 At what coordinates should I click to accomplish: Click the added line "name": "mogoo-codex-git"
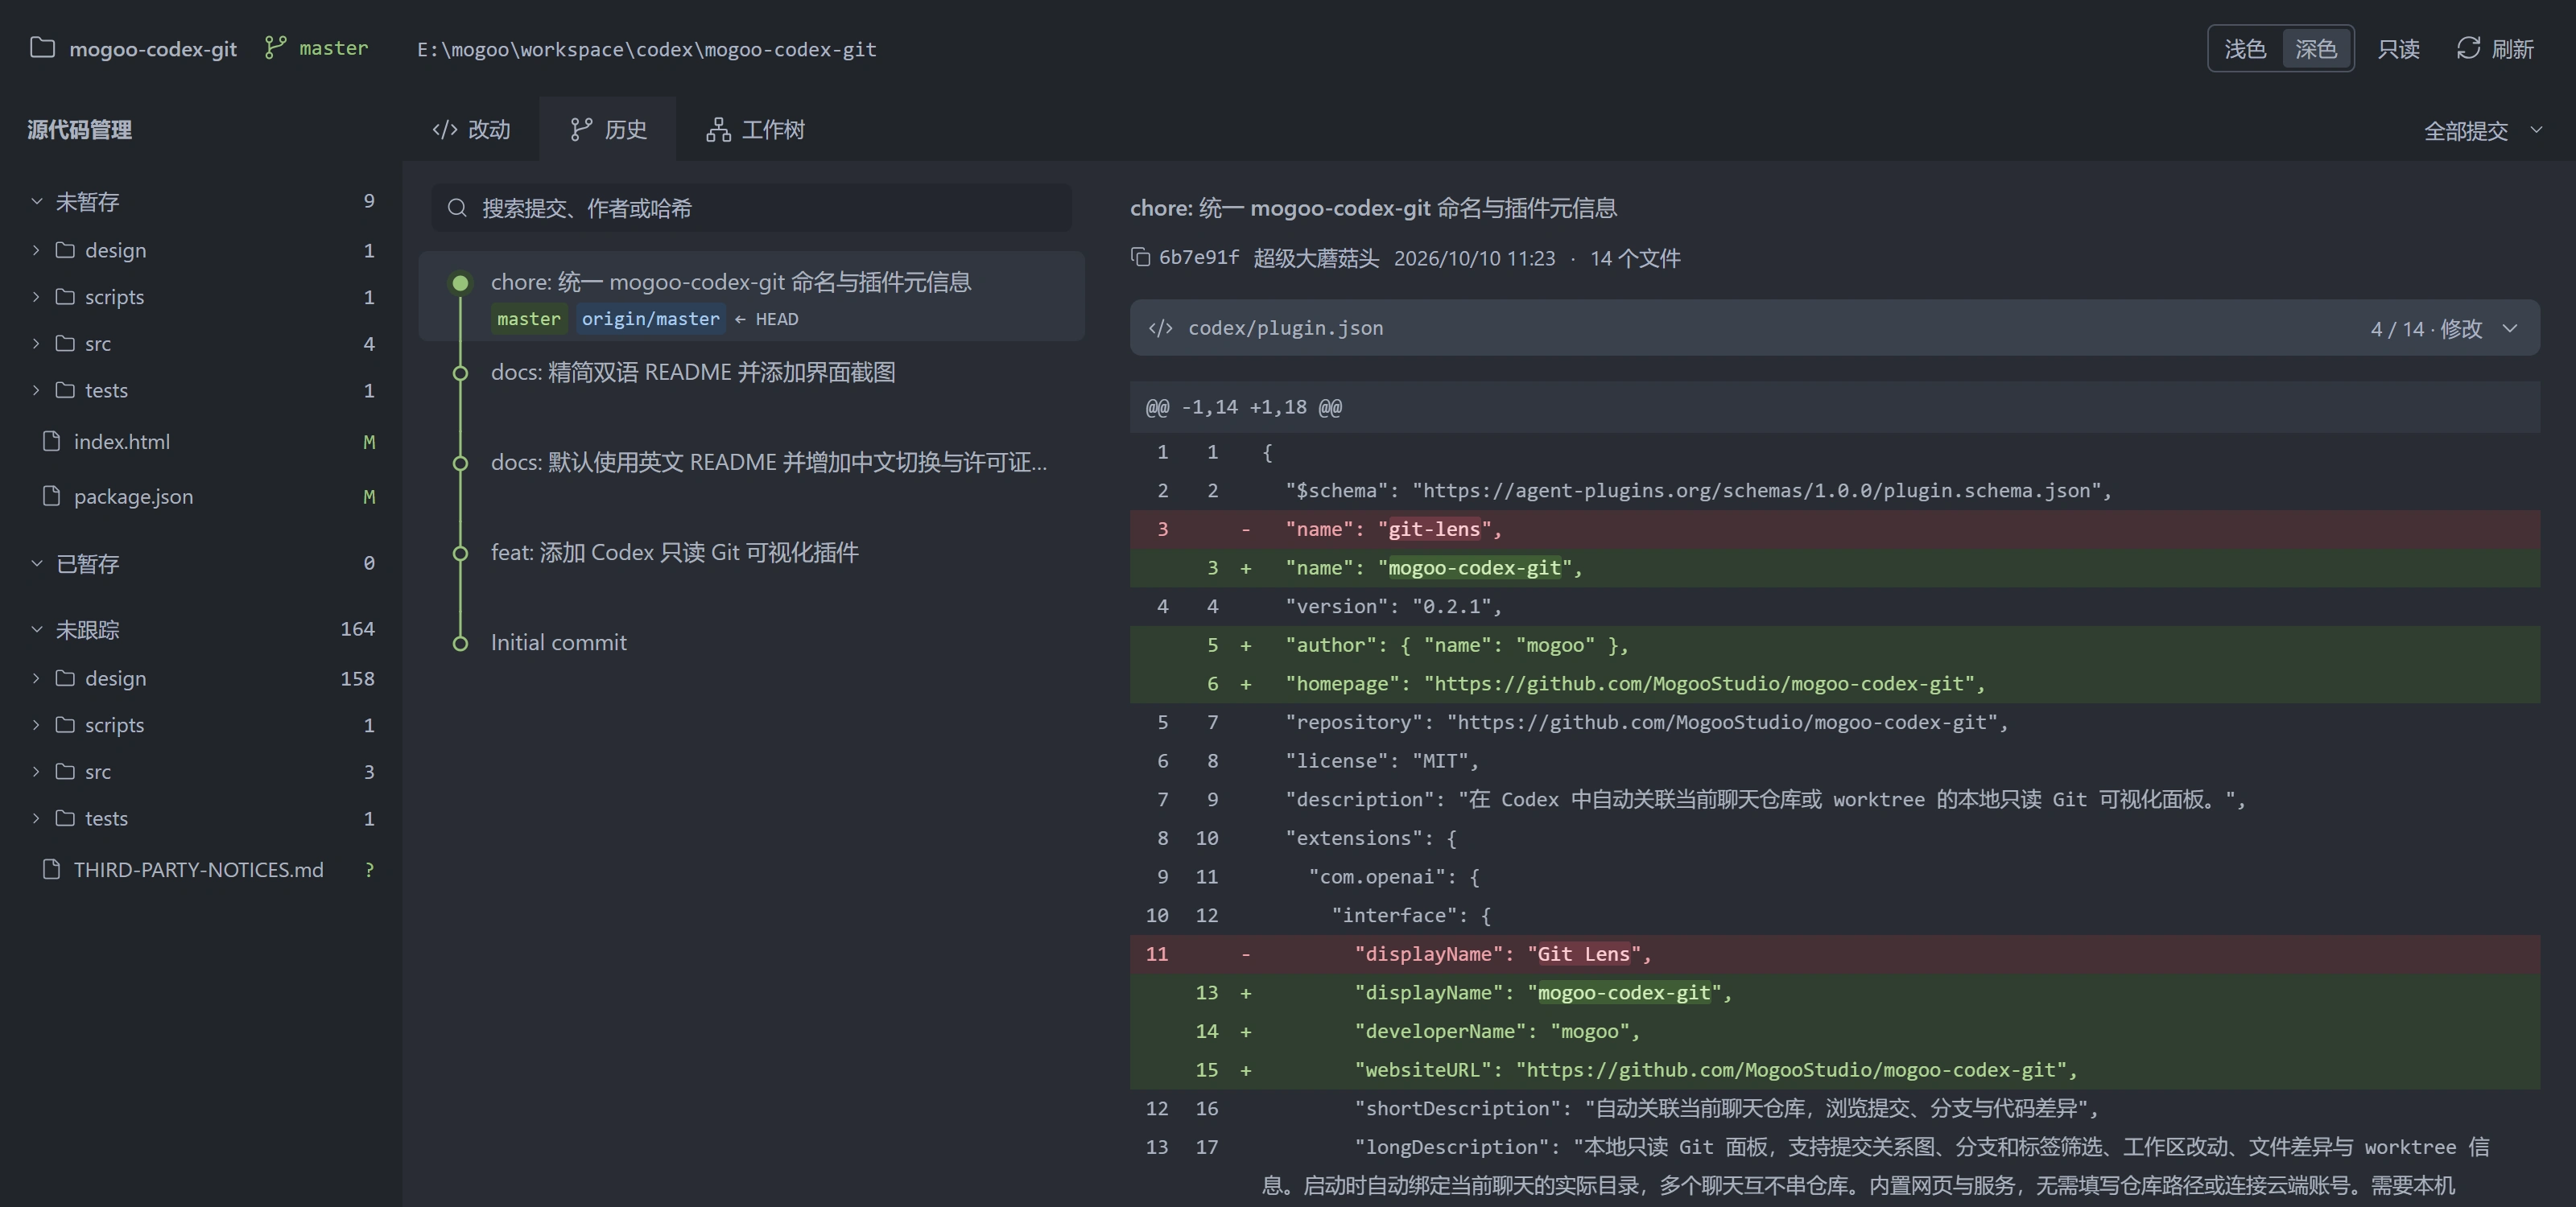click(x=1835, y=567)
